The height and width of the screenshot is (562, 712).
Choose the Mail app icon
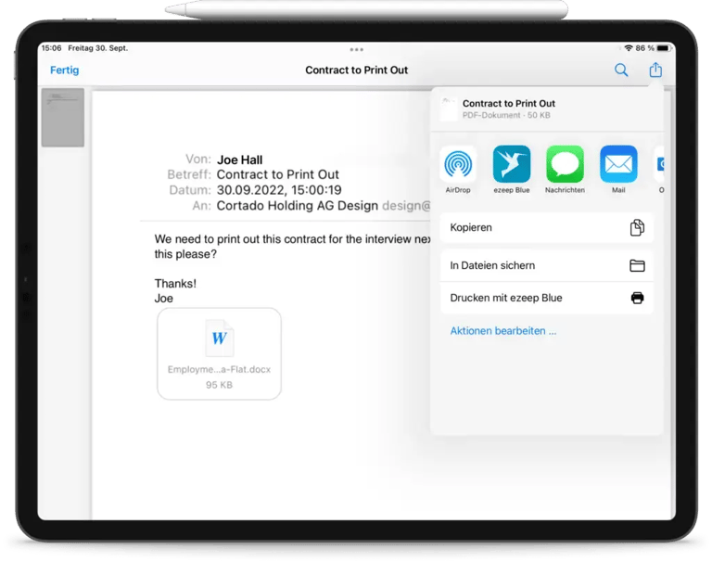(618, 164)
